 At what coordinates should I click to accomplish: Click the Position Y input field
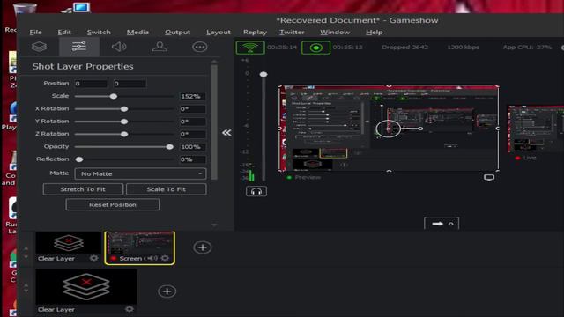[x=130, y=84]
